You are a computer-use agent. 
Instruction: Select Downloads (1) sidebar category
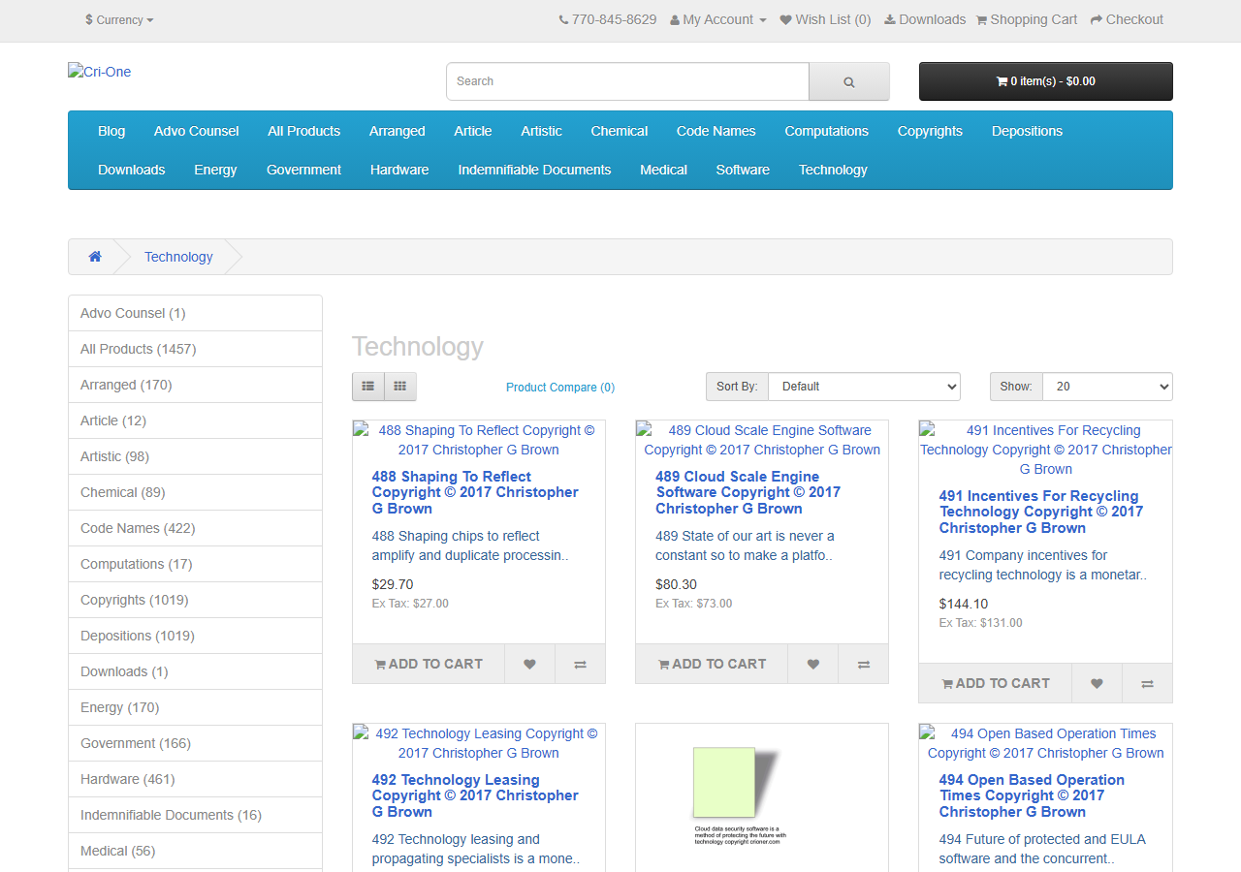tap(195, 671)
